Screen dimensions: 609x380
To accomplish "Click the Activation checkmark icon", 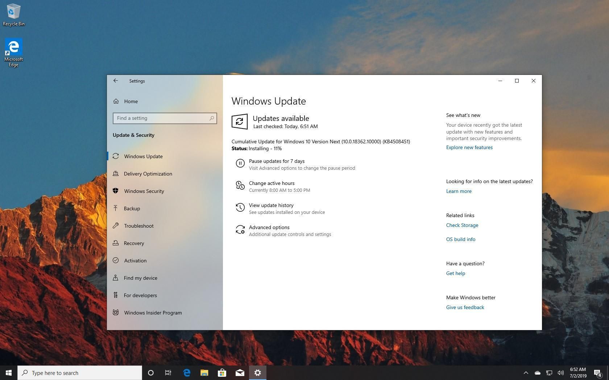I will [x=116, y=261].
